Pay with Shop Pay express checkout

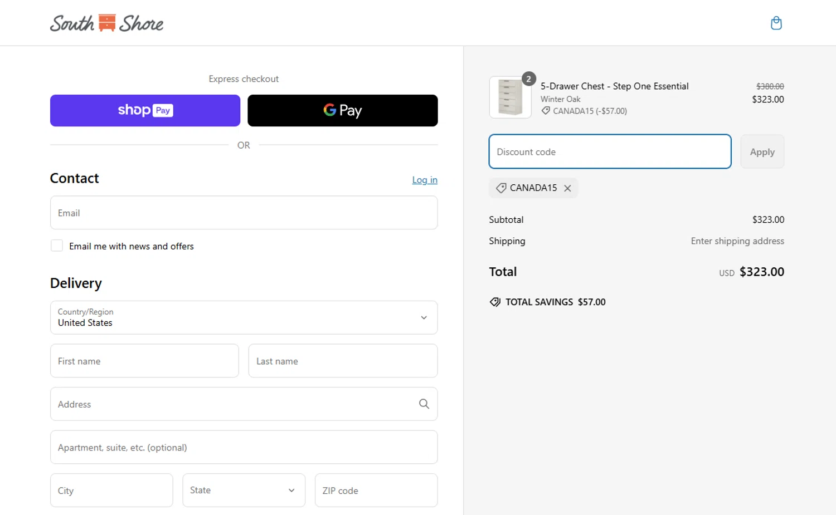[145, 110]
